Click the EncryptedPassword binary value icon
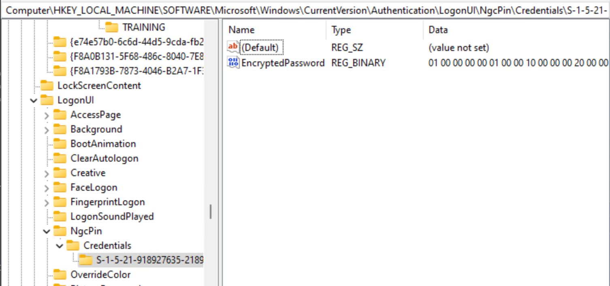The image size is (610, 286). [233, 63]
